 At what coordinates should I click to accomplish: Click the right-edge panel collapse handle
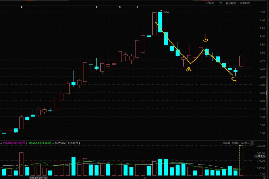point(267,93)
